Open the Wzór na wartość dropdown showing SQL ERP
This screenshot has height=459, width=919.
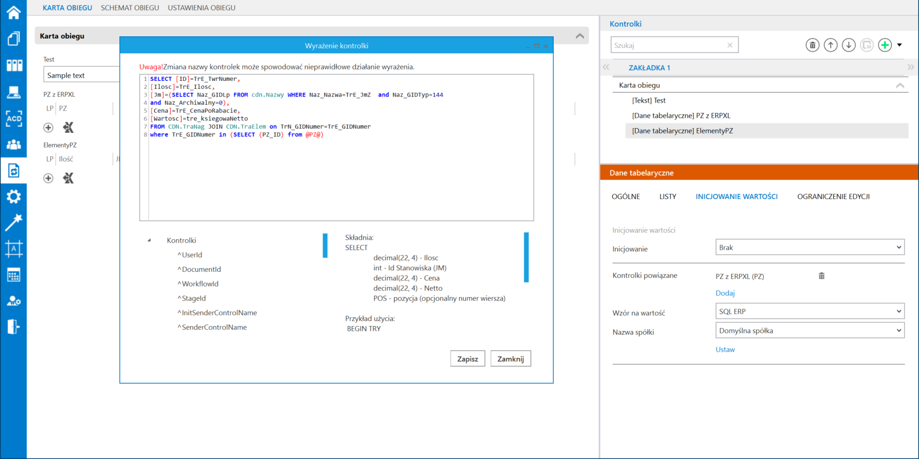810,311
